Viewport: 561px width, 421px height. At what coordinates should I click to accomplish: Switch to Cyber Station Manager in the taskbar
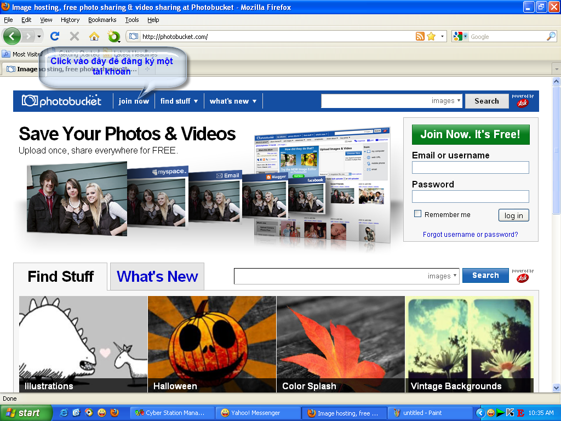(173, 413)
